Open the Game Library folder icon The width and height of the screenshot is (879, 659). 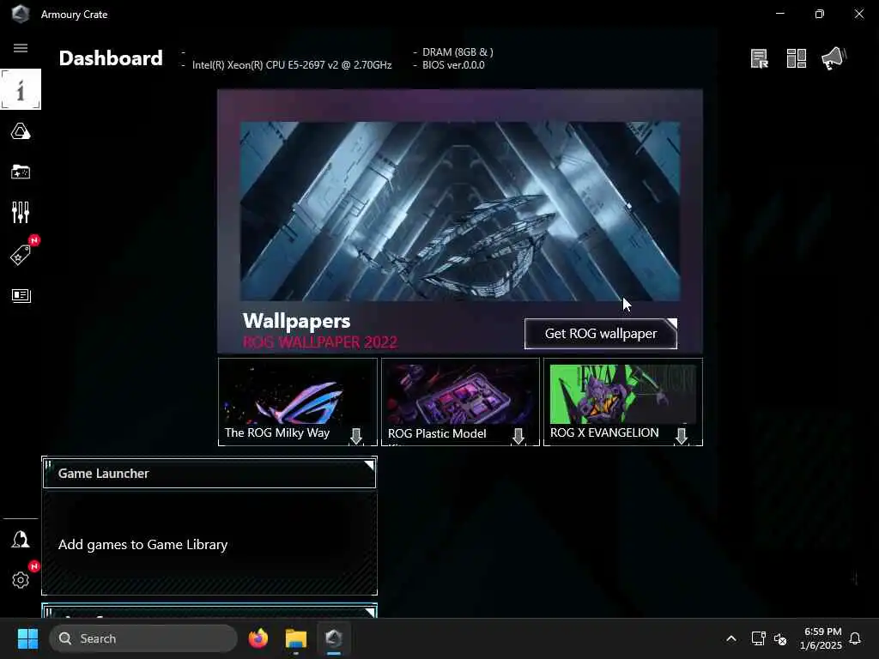(21, 172)
